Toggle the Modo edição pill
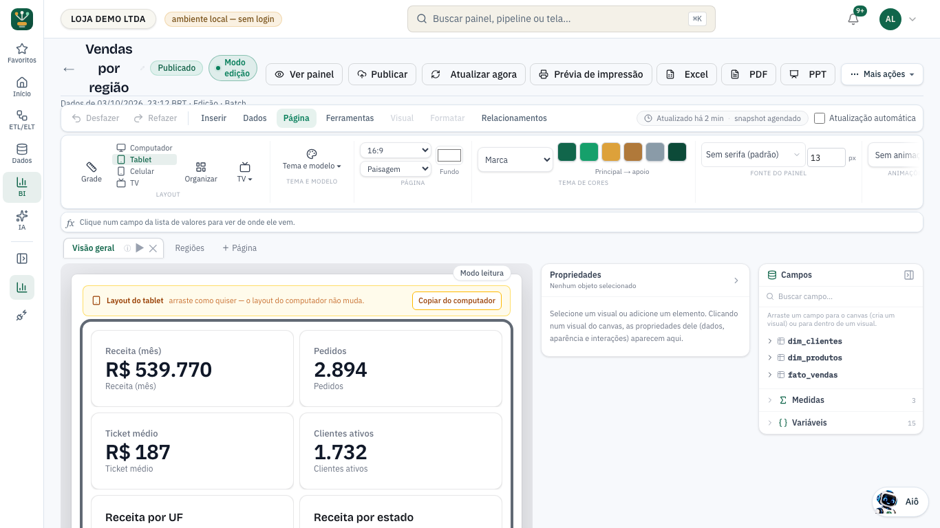 (x=233, y=68)
